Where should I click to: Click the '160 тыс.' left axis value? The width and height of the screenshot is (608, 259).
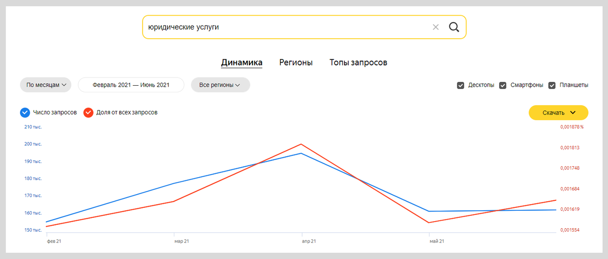pos(33,213)
